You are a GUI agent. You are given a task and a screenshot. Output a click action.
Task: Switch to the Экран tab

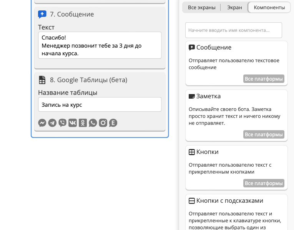point(234,8)
